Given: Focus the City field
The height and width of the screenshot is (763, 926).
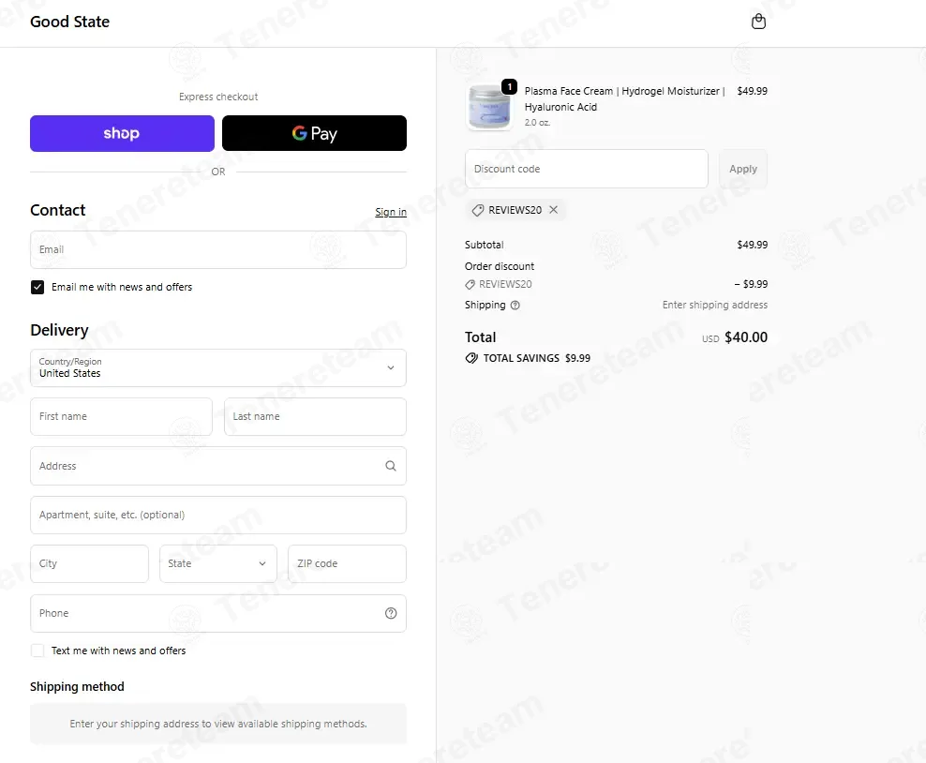Looking at the screenshot, I should (x=89, y=563).
